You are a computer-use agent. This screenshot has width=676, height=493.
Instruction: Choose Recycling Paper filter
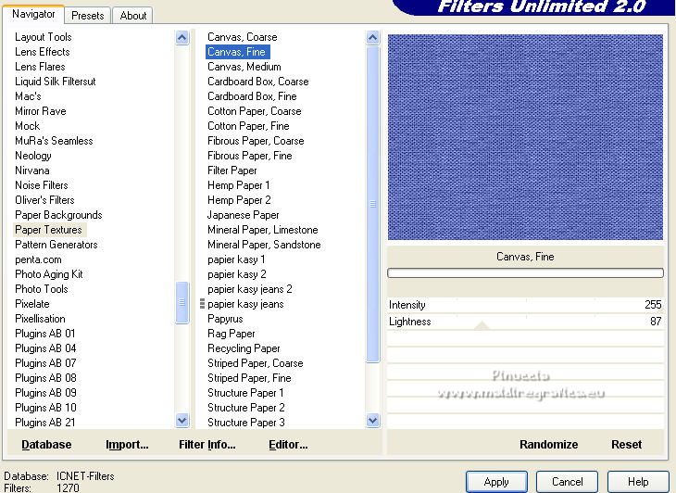click(244, 348)
